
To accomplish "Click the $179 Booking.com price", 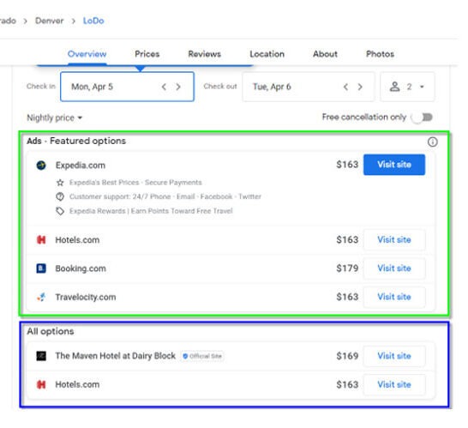I will 347,268.
